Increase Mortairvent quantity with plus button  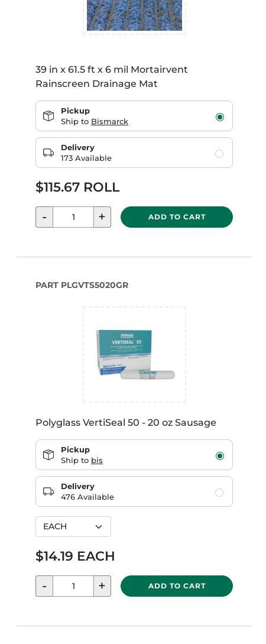click(x=102, y=217)
